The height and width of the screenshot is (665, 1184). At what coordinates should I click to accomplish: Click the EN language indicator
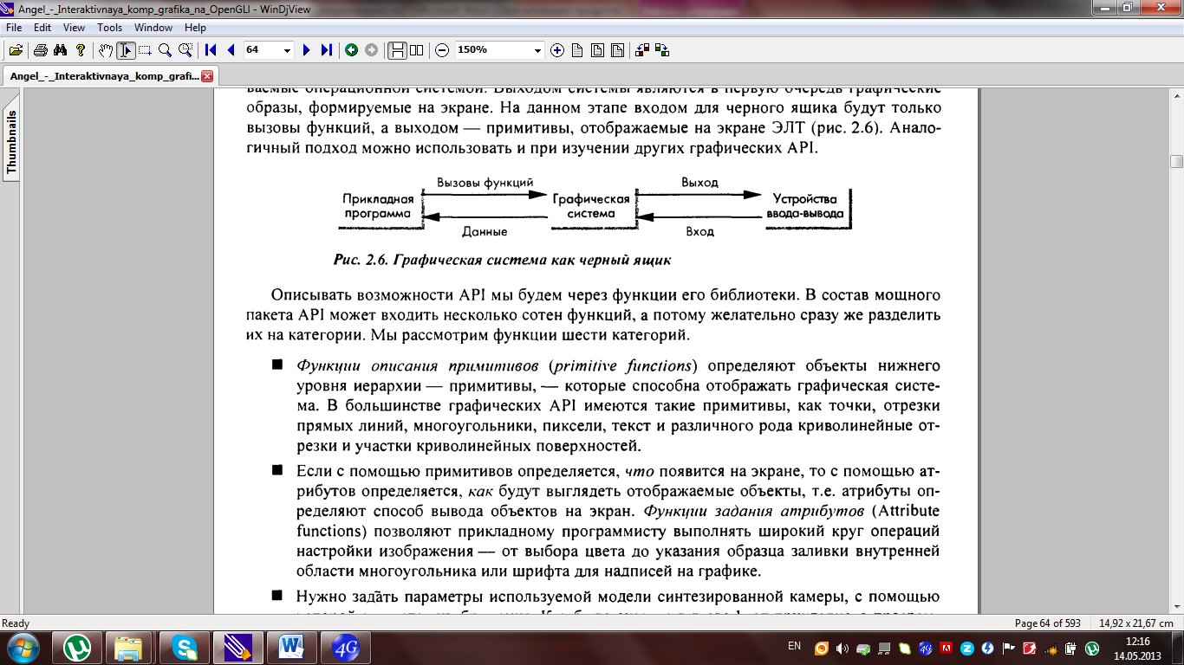point(794,646)
